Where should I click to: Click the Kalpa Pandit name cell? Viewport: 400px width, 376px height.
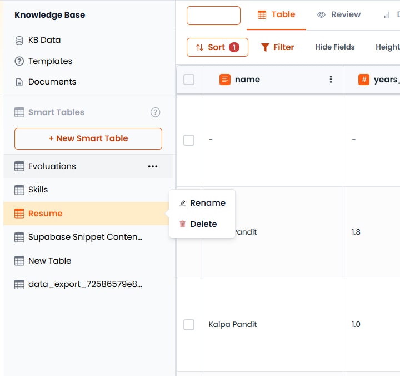coord(273,325)
